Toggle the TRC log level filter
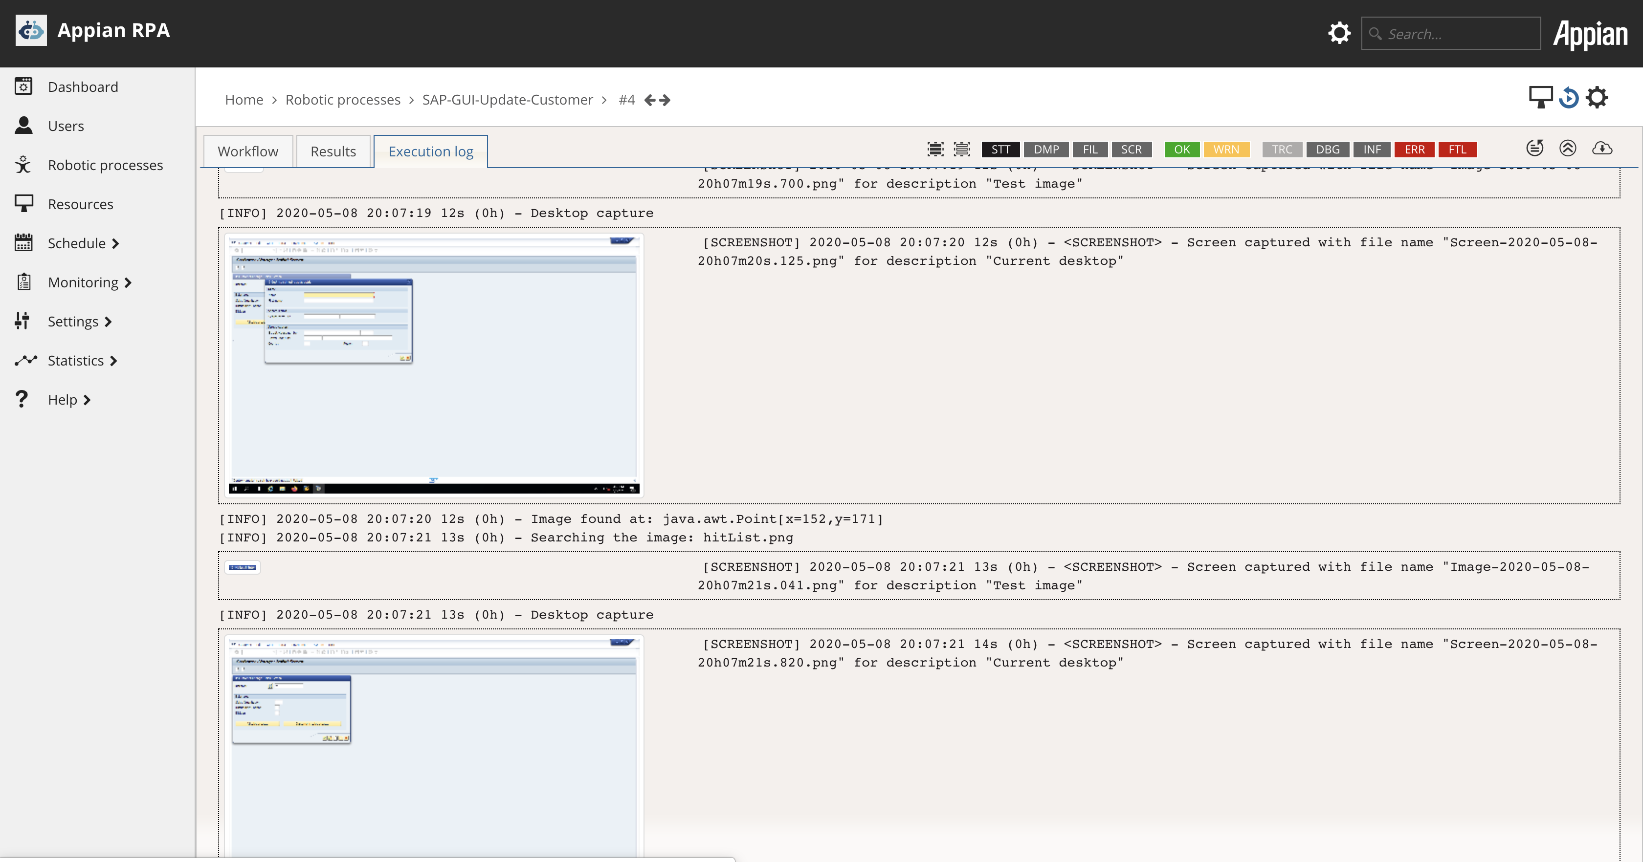This screenshot has width=1643, height=862. tap(1281, 149)
